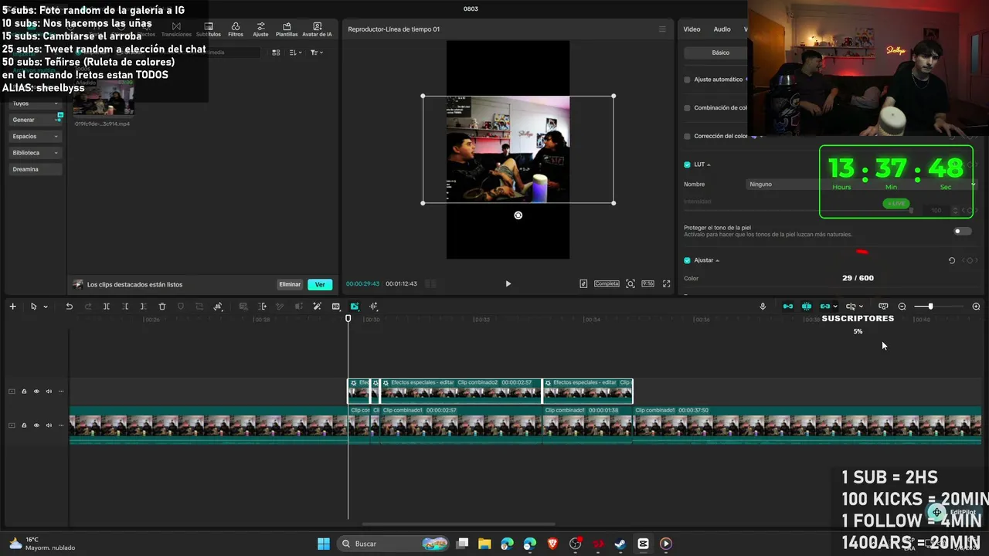Viewport: 989px width, 556px height.
Task: Click the rotate handle below the video frame
Action: [518, 215]
